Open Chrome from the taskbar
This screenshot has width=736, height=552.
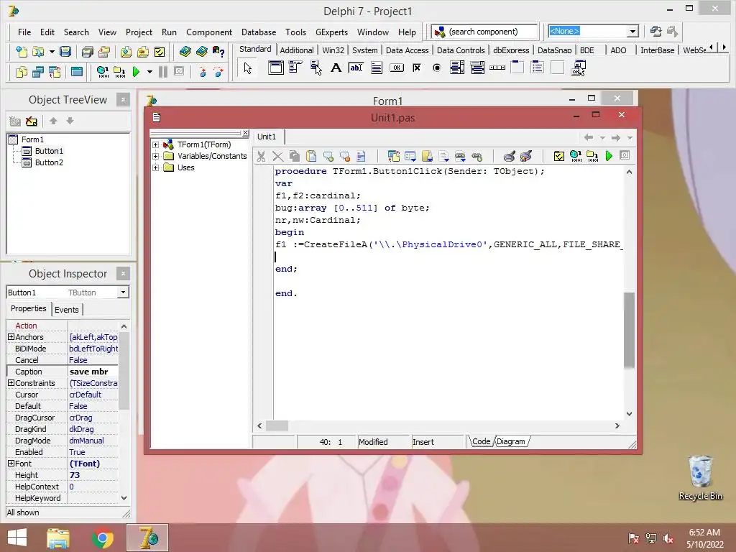pos(103,538)
